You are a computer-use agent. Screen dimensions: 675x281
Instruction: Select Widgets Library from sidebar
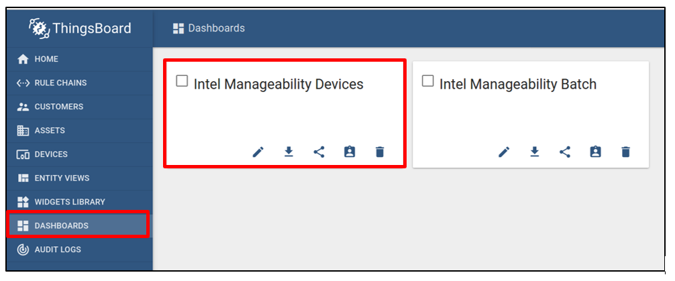(x=69, y=202)
